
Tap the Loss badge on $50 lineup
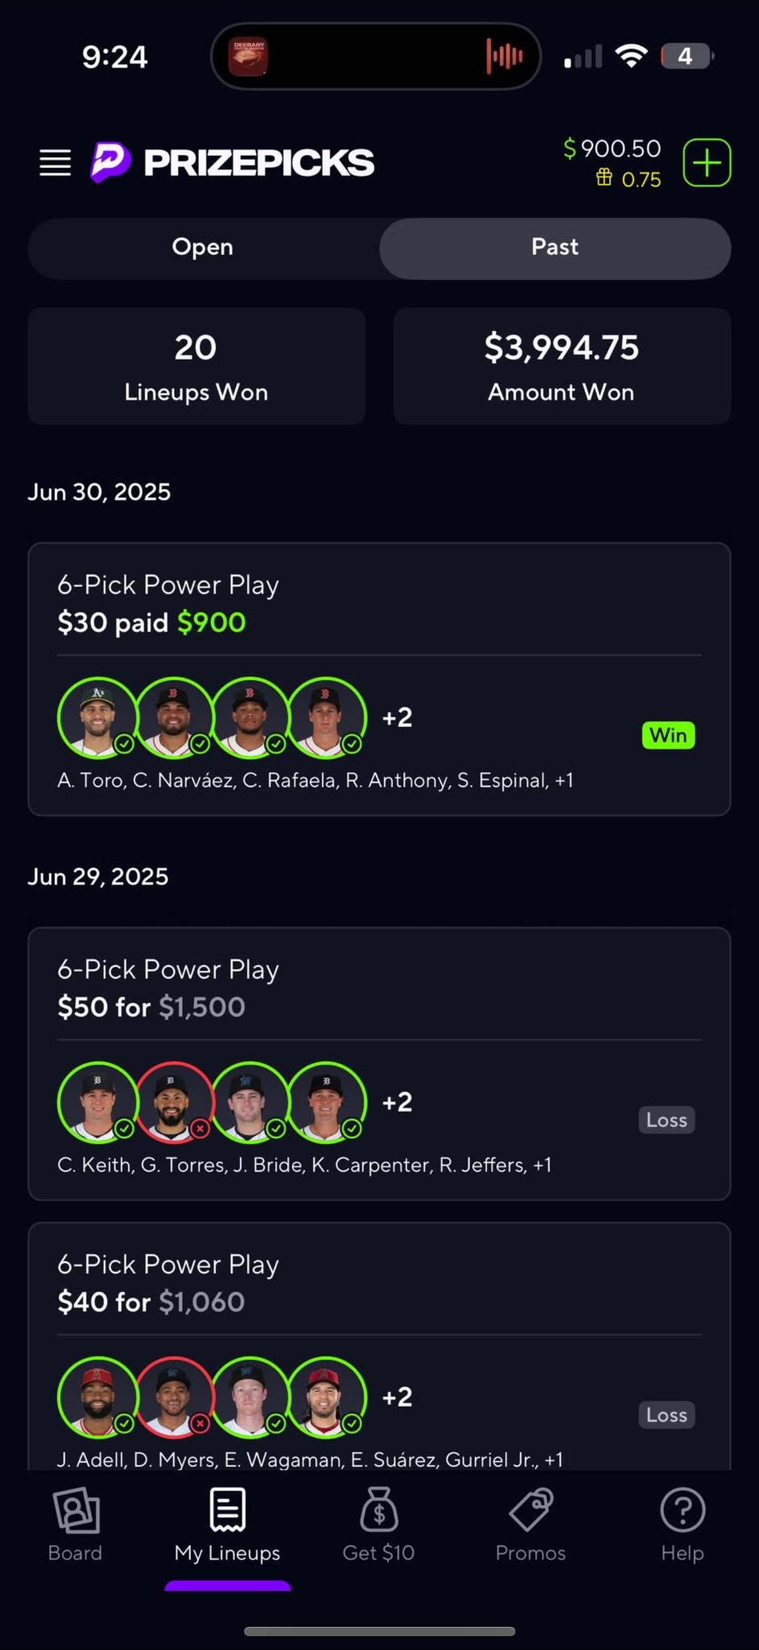(x=666, y=1120)
